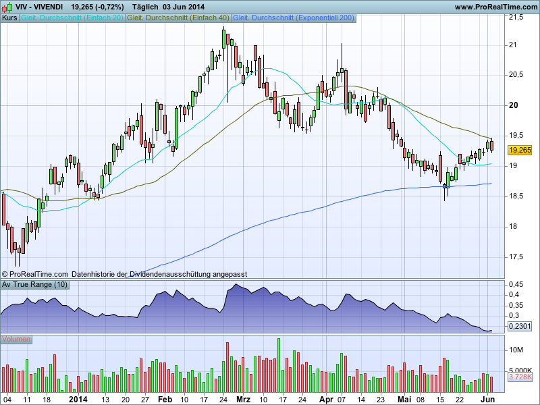Open the Gleit. Durchschnitt (Einfach 40) label
540x405 pixels.
click(178, 18)
